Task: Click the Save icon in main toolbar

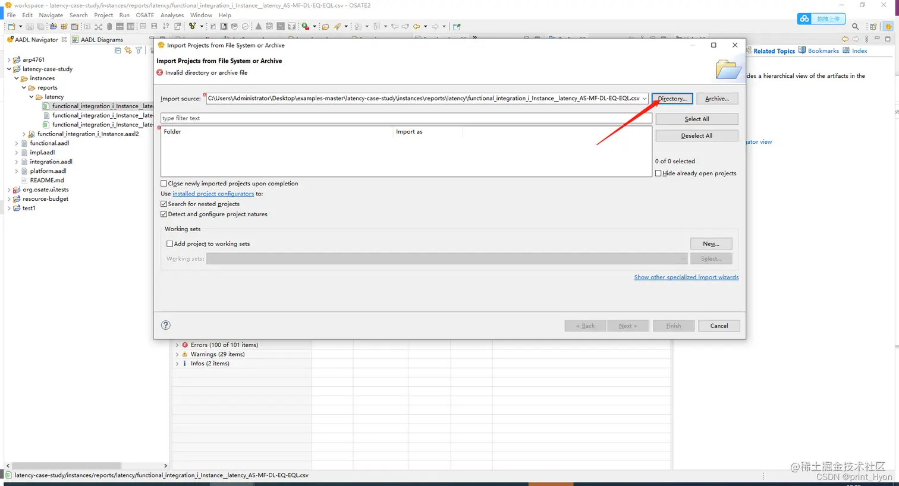Action: click(30, 26)
